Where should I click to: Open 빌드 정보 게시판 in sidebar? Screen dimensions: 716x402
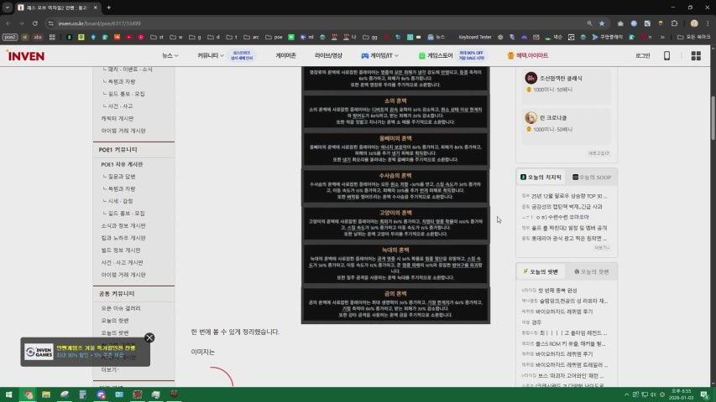123,250
